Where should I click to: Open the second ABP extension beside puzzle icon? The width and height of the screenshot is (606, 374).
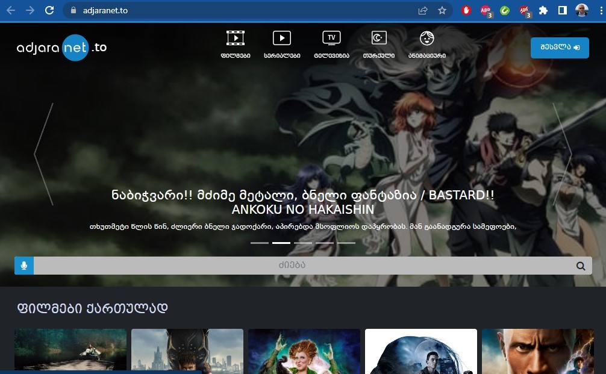(525, 11)
